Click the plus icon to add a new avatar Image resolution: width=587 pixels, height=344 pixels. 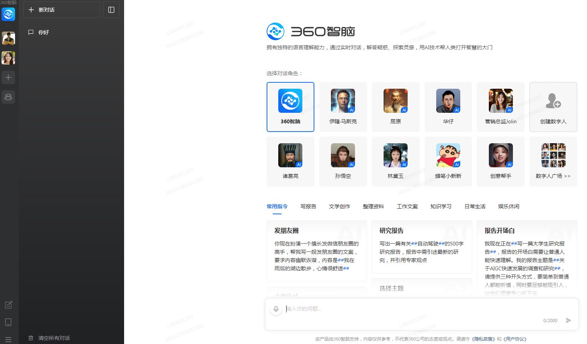coord(8,77)
